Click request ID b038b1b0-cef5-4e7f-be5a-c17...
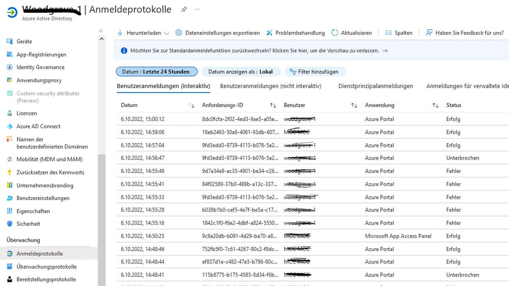This screenshot has height=286, width=509. click(x=241, y=210)
